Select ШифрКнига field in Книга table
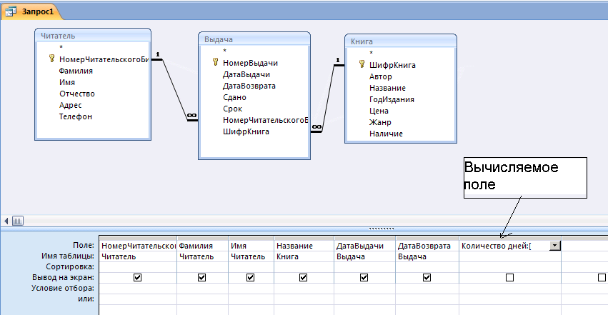This screenshot has width=608, height=315. pos(392,65)
